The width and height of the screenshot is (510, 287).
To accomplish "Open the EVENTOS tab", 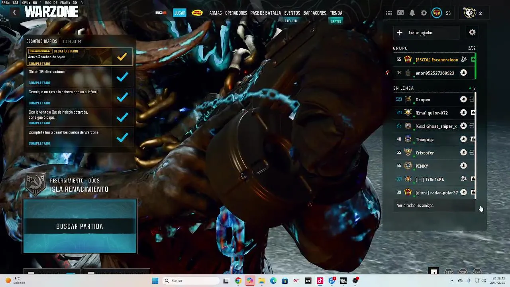I will 292,13.
